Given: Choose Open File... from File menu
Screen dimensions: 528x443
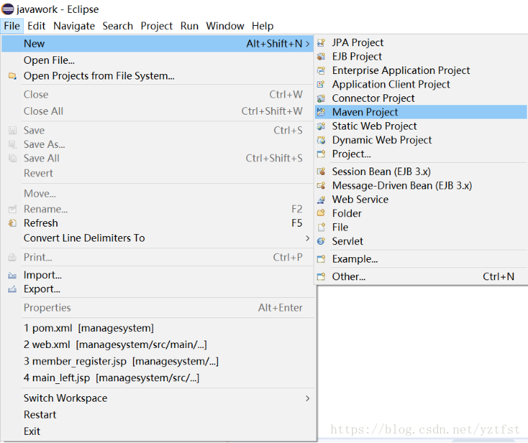Looking at the screenshot, I should (x=157, y=60).
